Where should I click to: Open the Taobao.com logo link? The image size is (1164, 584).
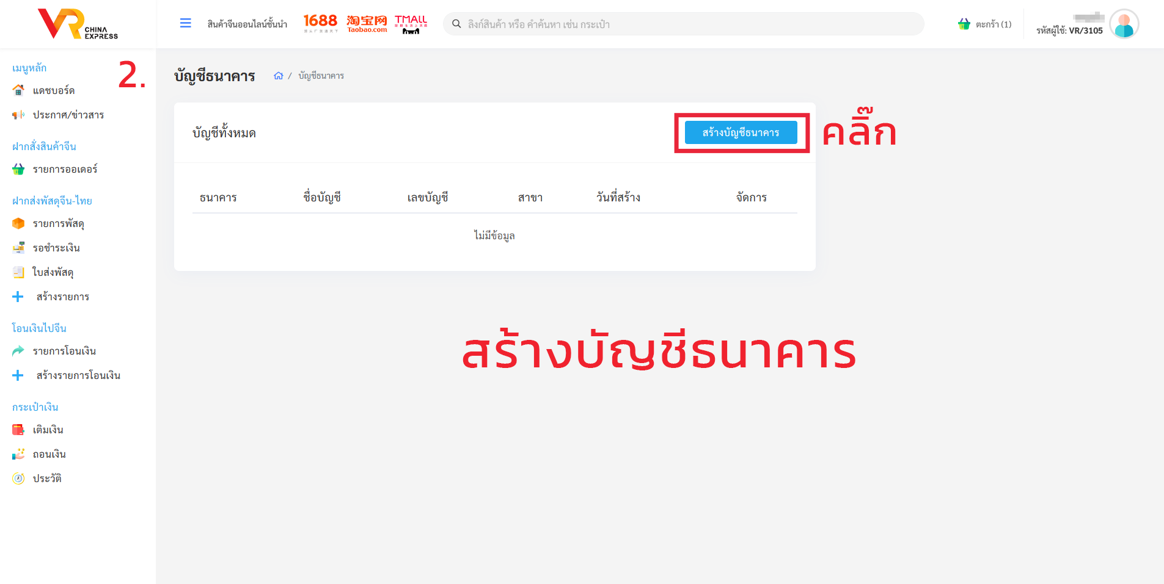(x=367, y=23)
